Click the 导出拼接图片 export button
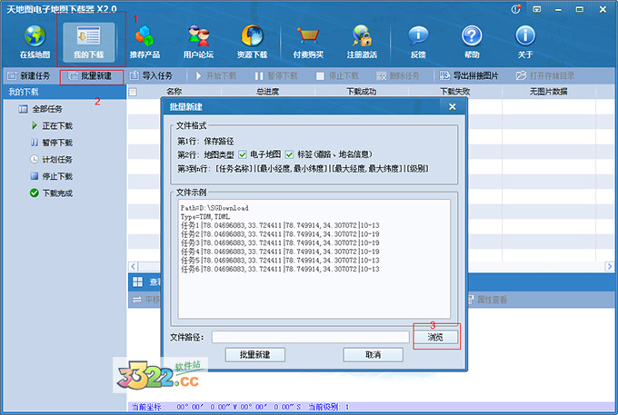 point(469,75)
